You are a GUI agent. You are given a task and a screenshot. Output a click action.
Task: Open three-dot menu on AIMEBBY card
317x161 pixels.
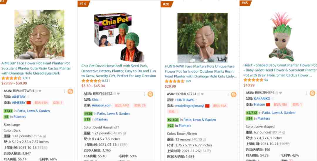[x=65, y=91]
